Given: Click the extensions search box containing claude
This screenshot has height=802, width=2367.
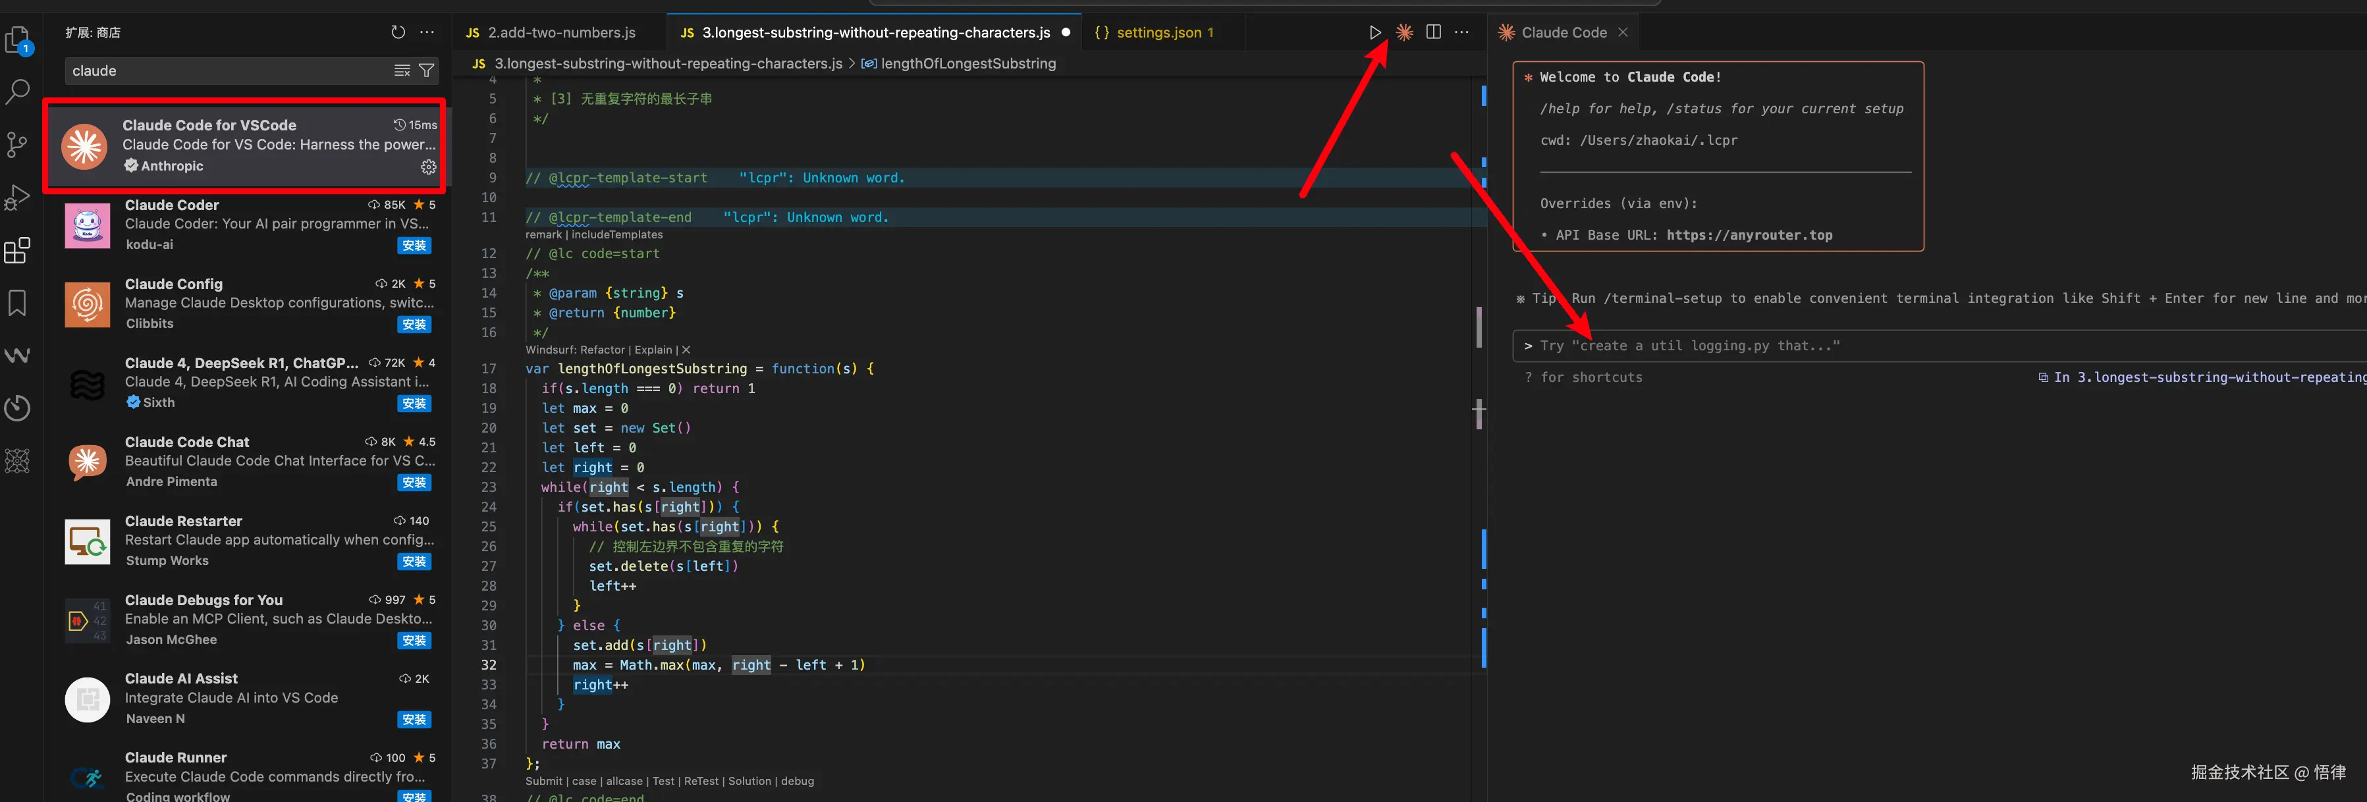Looking at the screenshot, I should pyautogui.click(x=230, y=70).
